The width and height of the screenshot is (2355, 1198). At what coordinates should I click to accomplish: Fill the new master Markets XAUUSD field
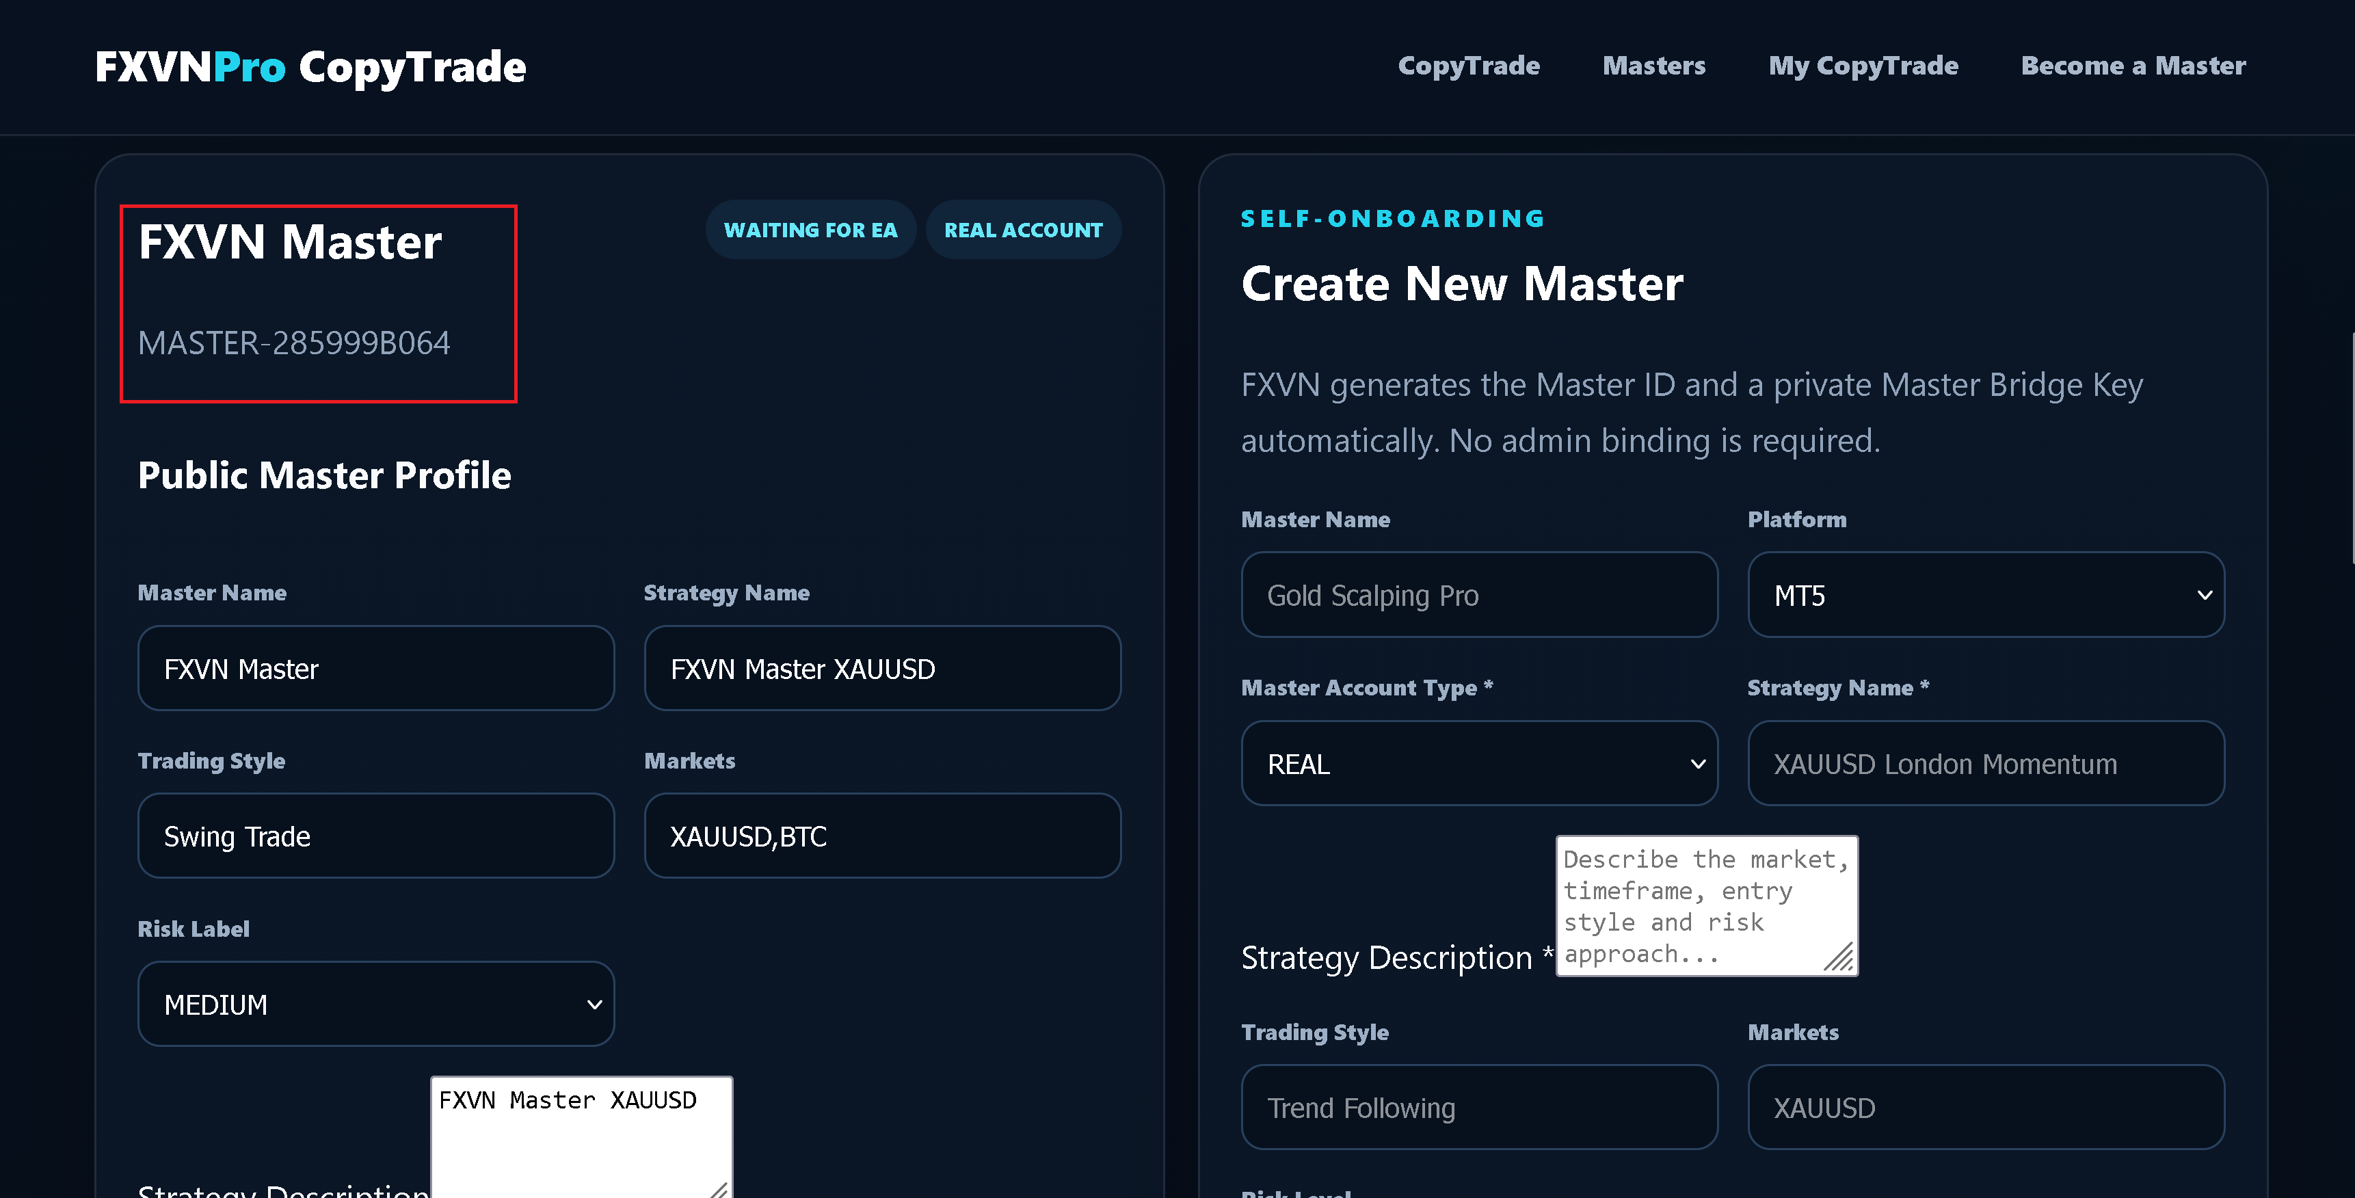tap(1986, 1108)
